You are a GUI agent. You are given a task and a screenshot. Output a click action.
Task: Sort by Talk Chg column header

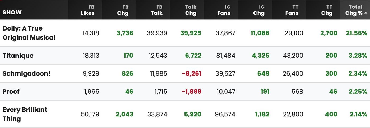tap(191, 10)
